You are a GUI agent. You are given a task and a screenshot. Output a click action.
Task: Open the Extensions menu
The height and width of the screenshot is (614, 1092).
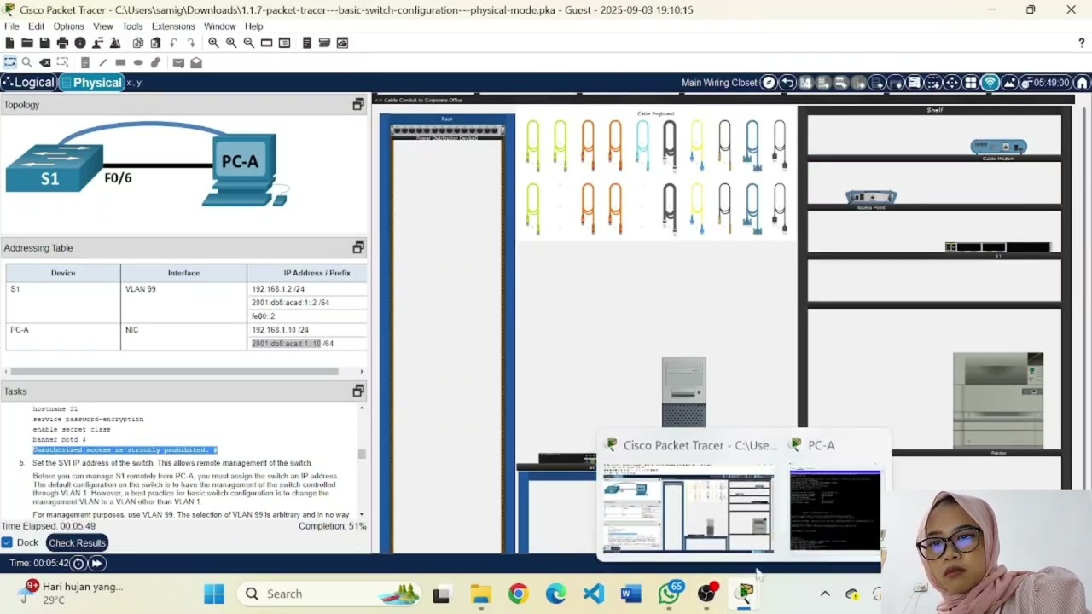173,26
